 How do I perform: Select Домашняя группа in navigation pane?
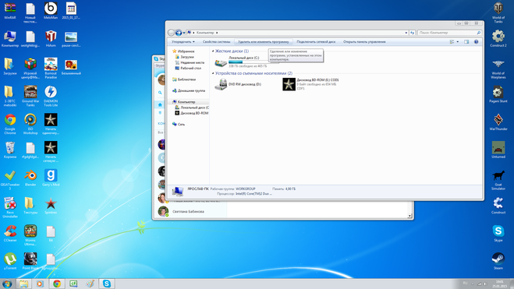pos(189,90)
